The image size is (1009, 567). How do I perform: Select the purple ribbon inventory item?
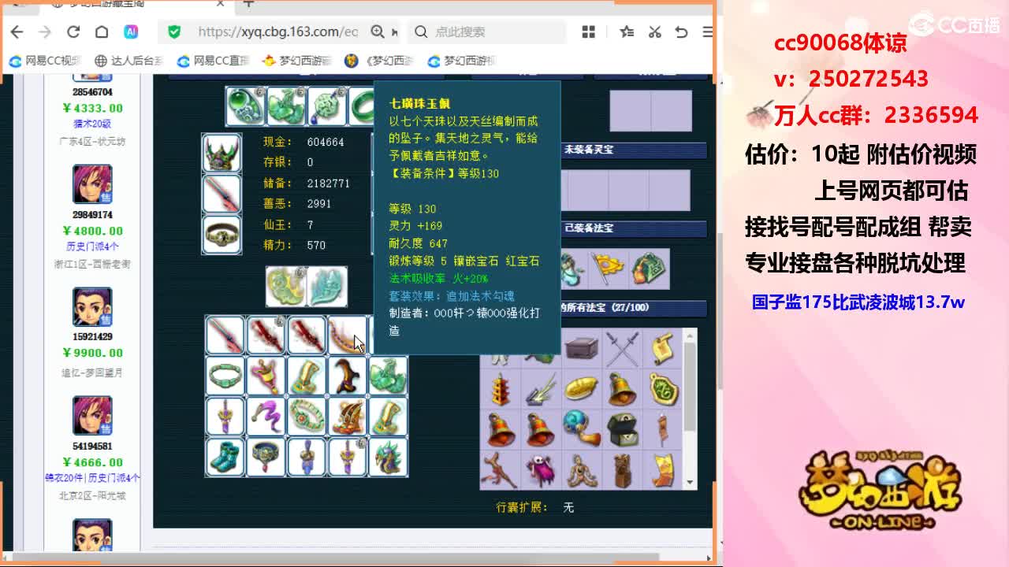pos(266,417)
